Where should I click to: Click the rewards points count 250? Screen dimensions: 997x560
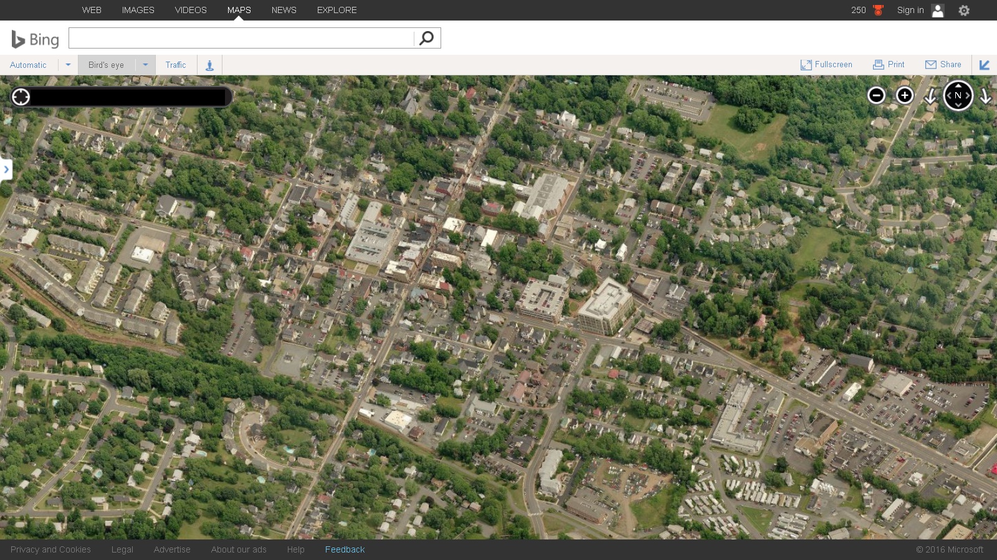[859, 10]
